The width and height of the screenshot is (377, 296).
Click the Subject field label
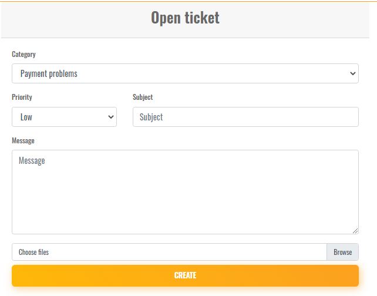[x=143, y=97]
